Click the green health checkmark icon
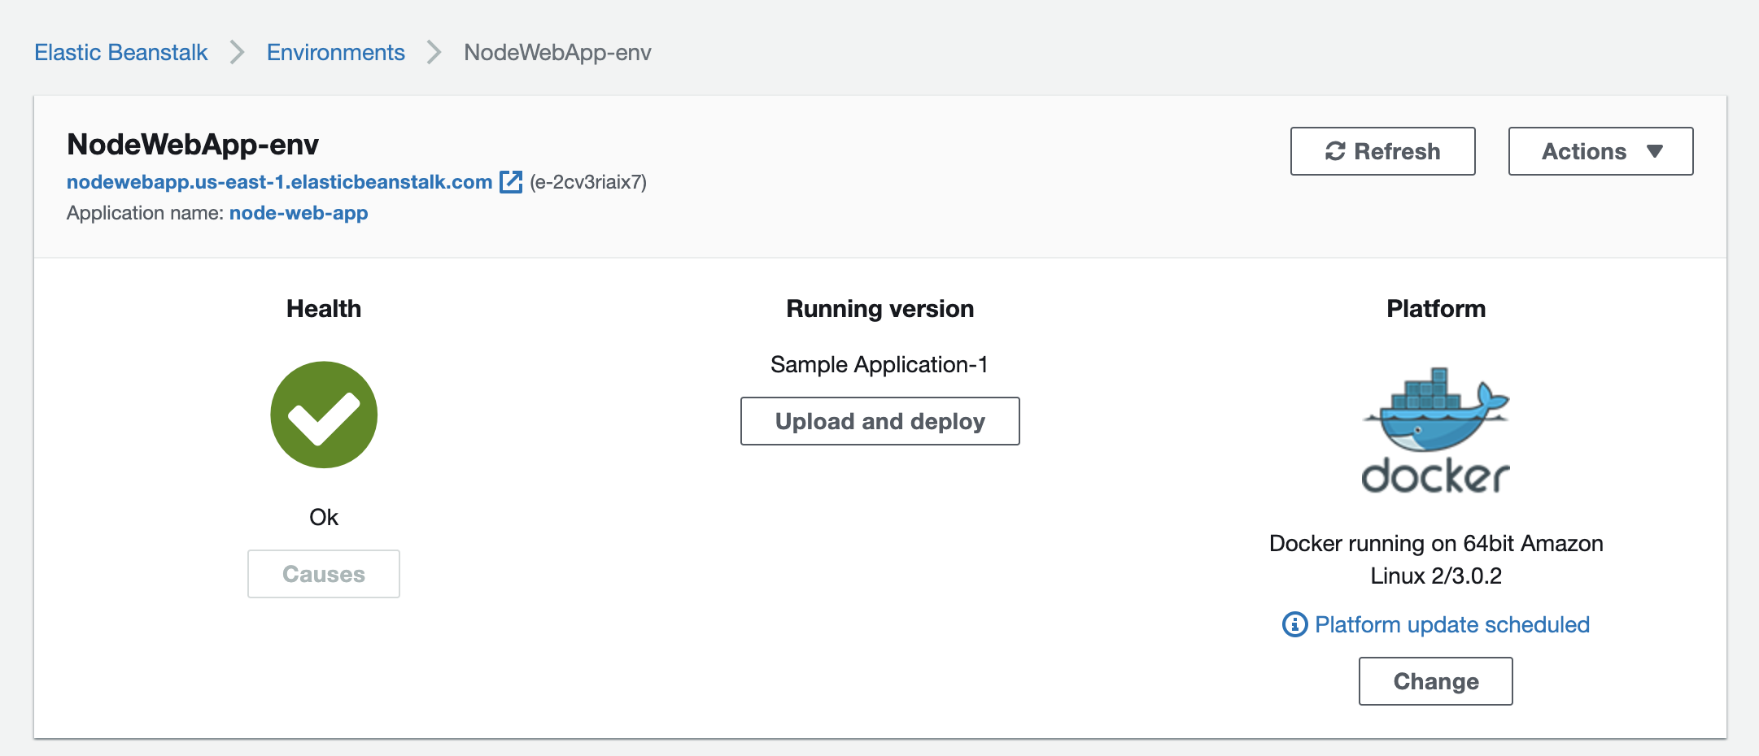 tap(324, 415)
